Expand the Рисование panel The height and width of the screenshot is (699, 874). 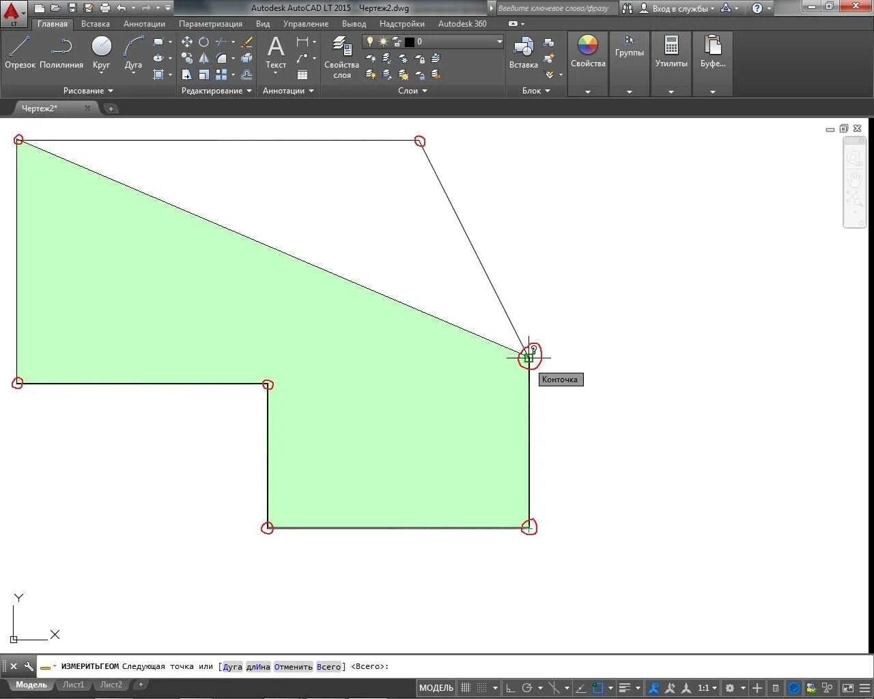[88, 91]
